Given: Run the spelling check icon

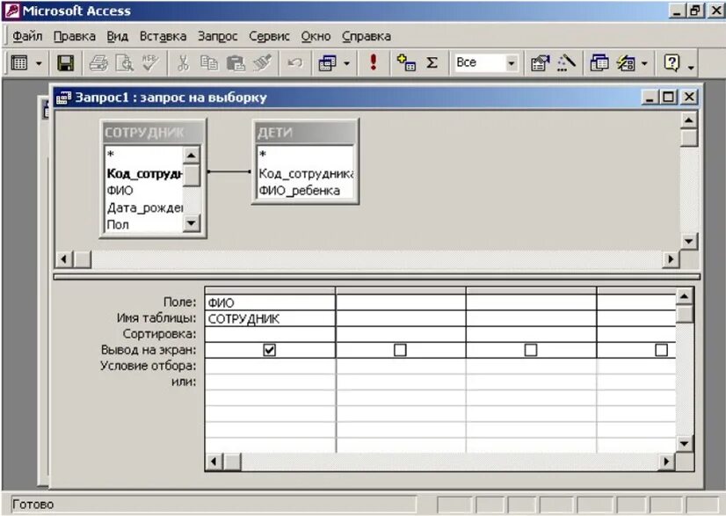Looking at the screenshot, I should tap(150, 63).
